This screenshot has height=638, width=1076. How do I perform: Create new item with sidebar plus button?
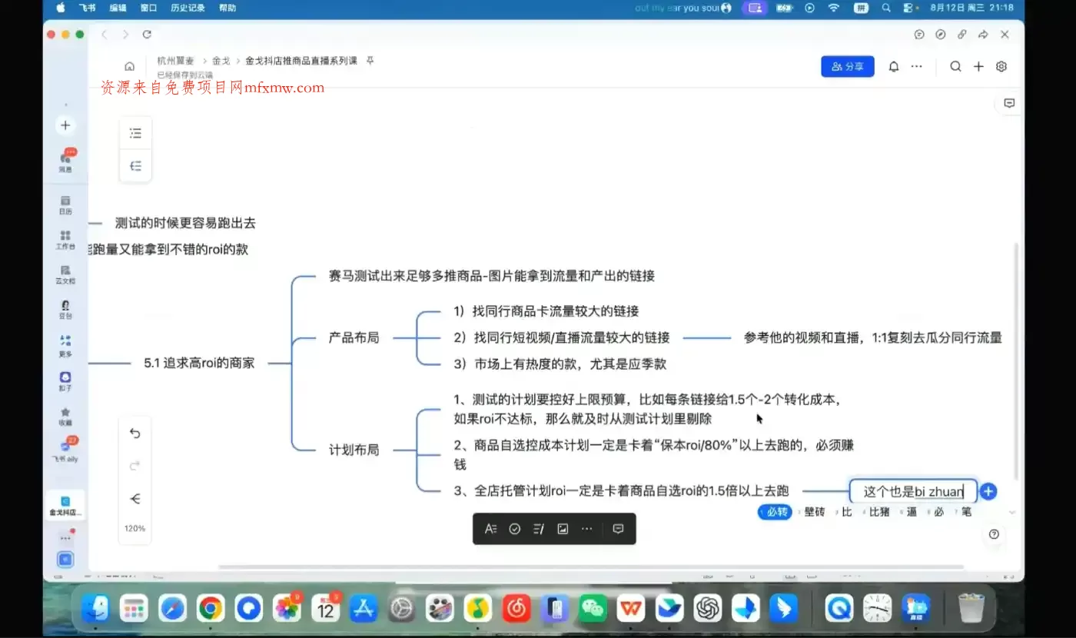(65, 125)
